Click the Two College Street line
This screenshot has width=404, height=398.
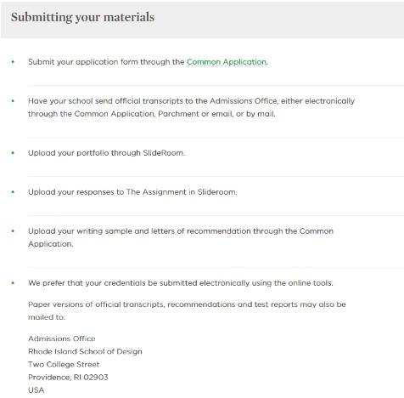[64, 365]
